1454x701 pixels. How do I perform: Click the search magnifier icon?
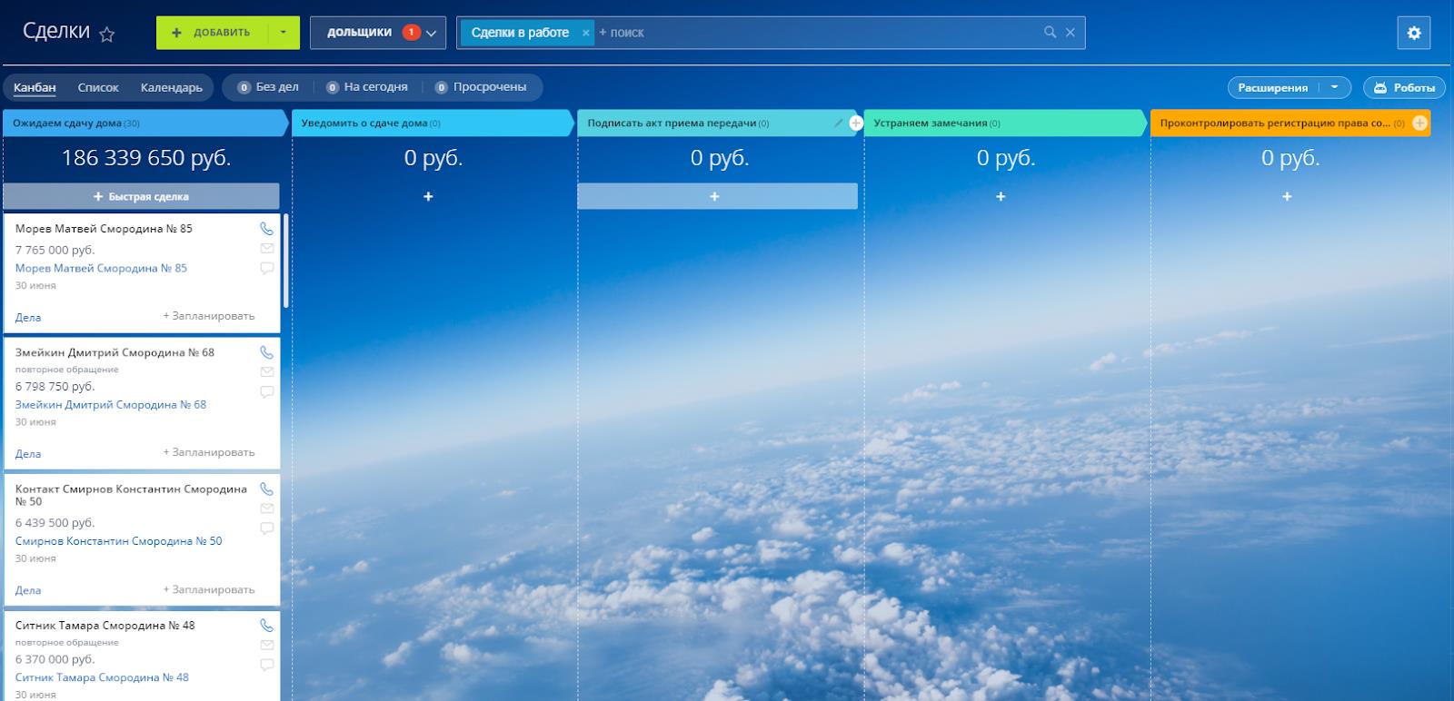click(1050, 32)
